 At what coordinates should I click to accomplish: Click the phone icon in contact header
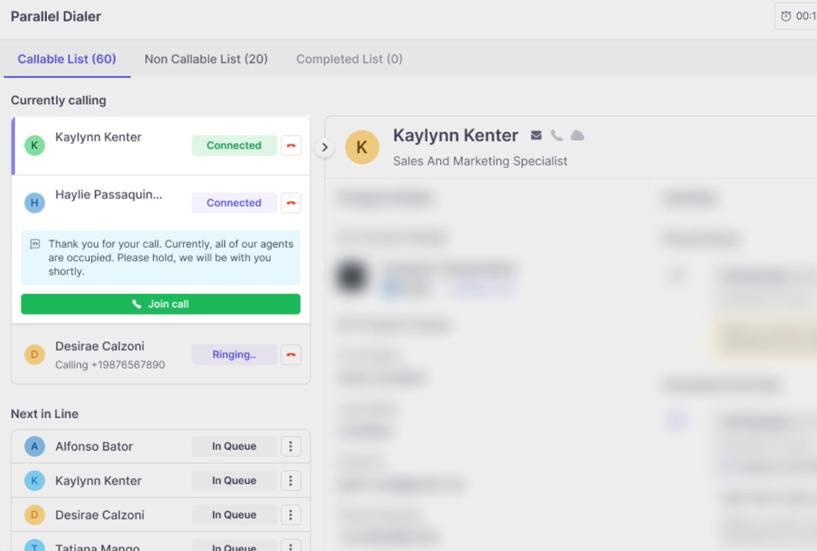pos(557,135)
